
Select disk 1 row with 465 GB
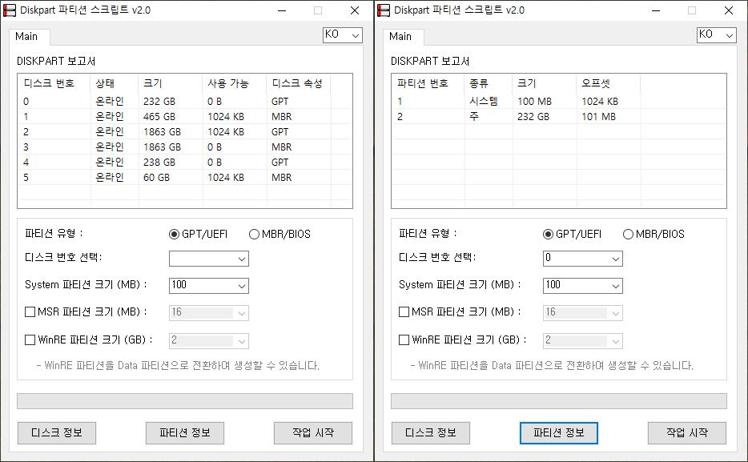[185, 117]
